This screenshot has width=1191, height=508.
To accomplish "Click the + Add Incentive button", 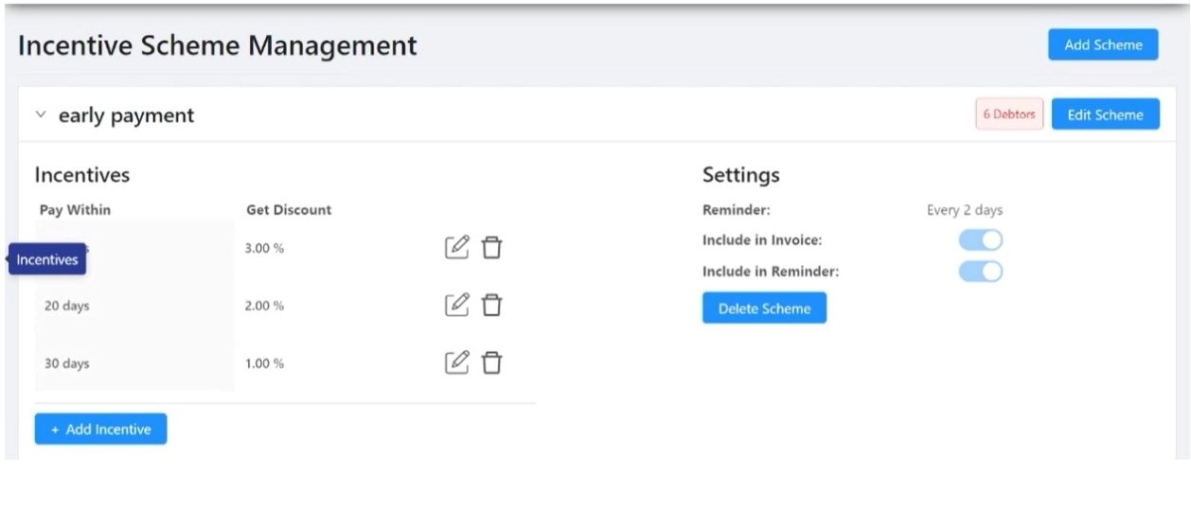I will [100, 429].
